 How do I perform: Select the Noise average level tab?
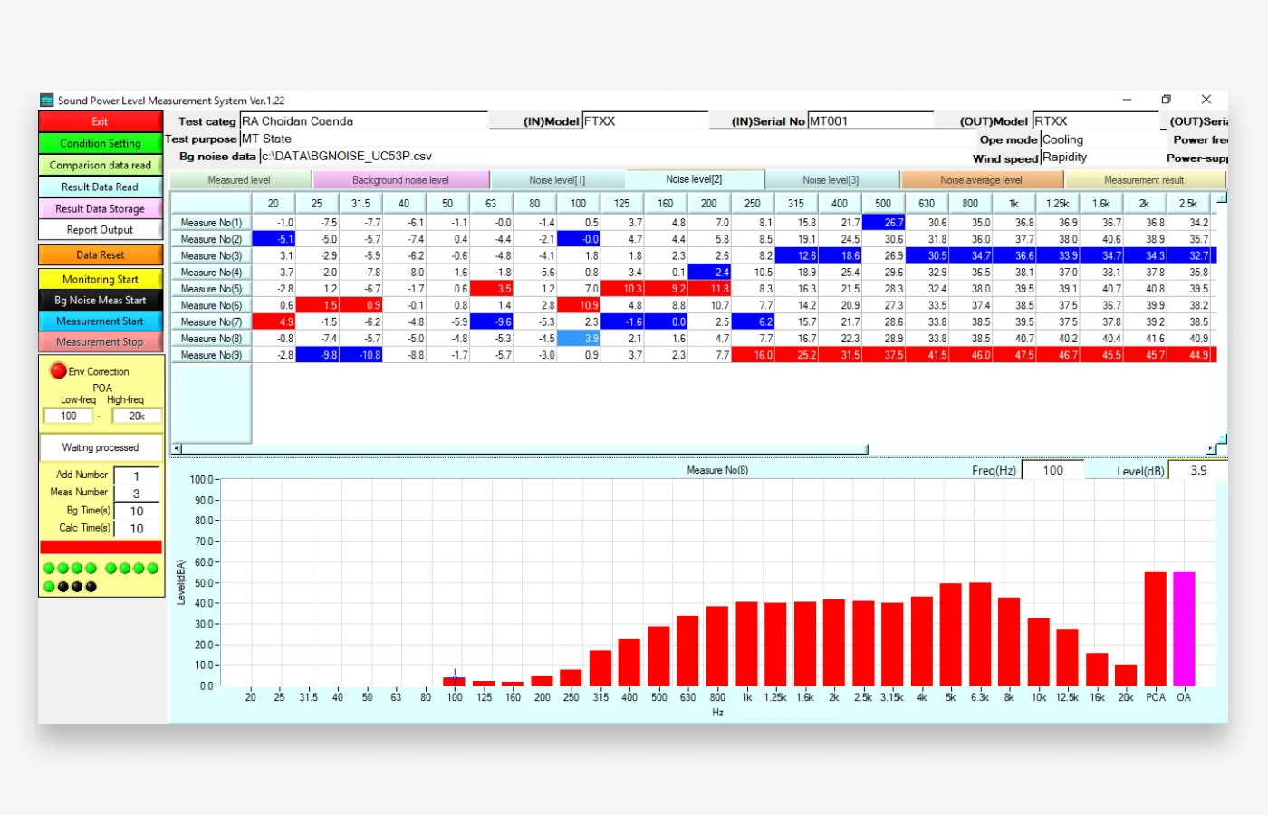[980, 180]
